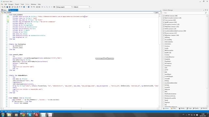Open Skype from the taskbar
Viewport: 209px width, 117px height.
point(30,115)
